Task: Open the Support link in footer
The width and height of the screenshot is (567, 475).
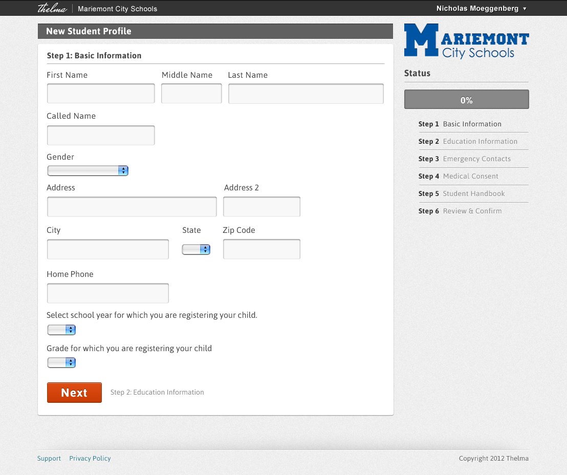Action: pos(49,459)
